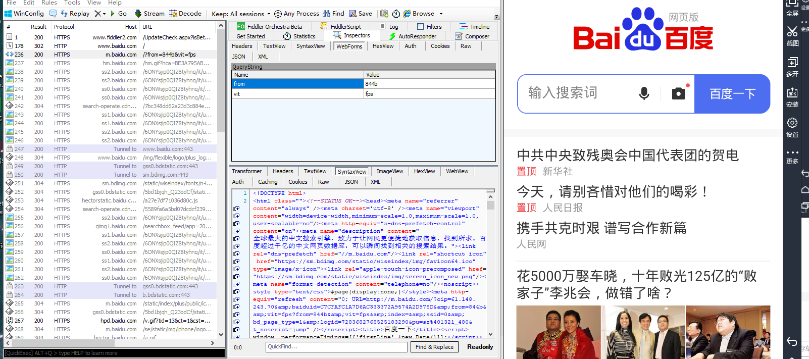Select the 'vit' QueryString row
This screenshot has width=809, height=359.
[x=364, y=94]
